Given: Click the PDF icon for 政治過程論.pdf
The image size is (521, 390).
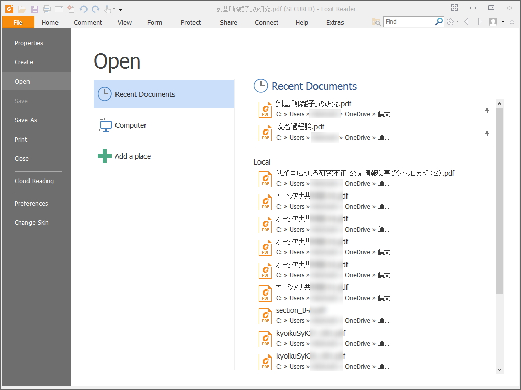Looking at the screenshot, I should point(265,133).
